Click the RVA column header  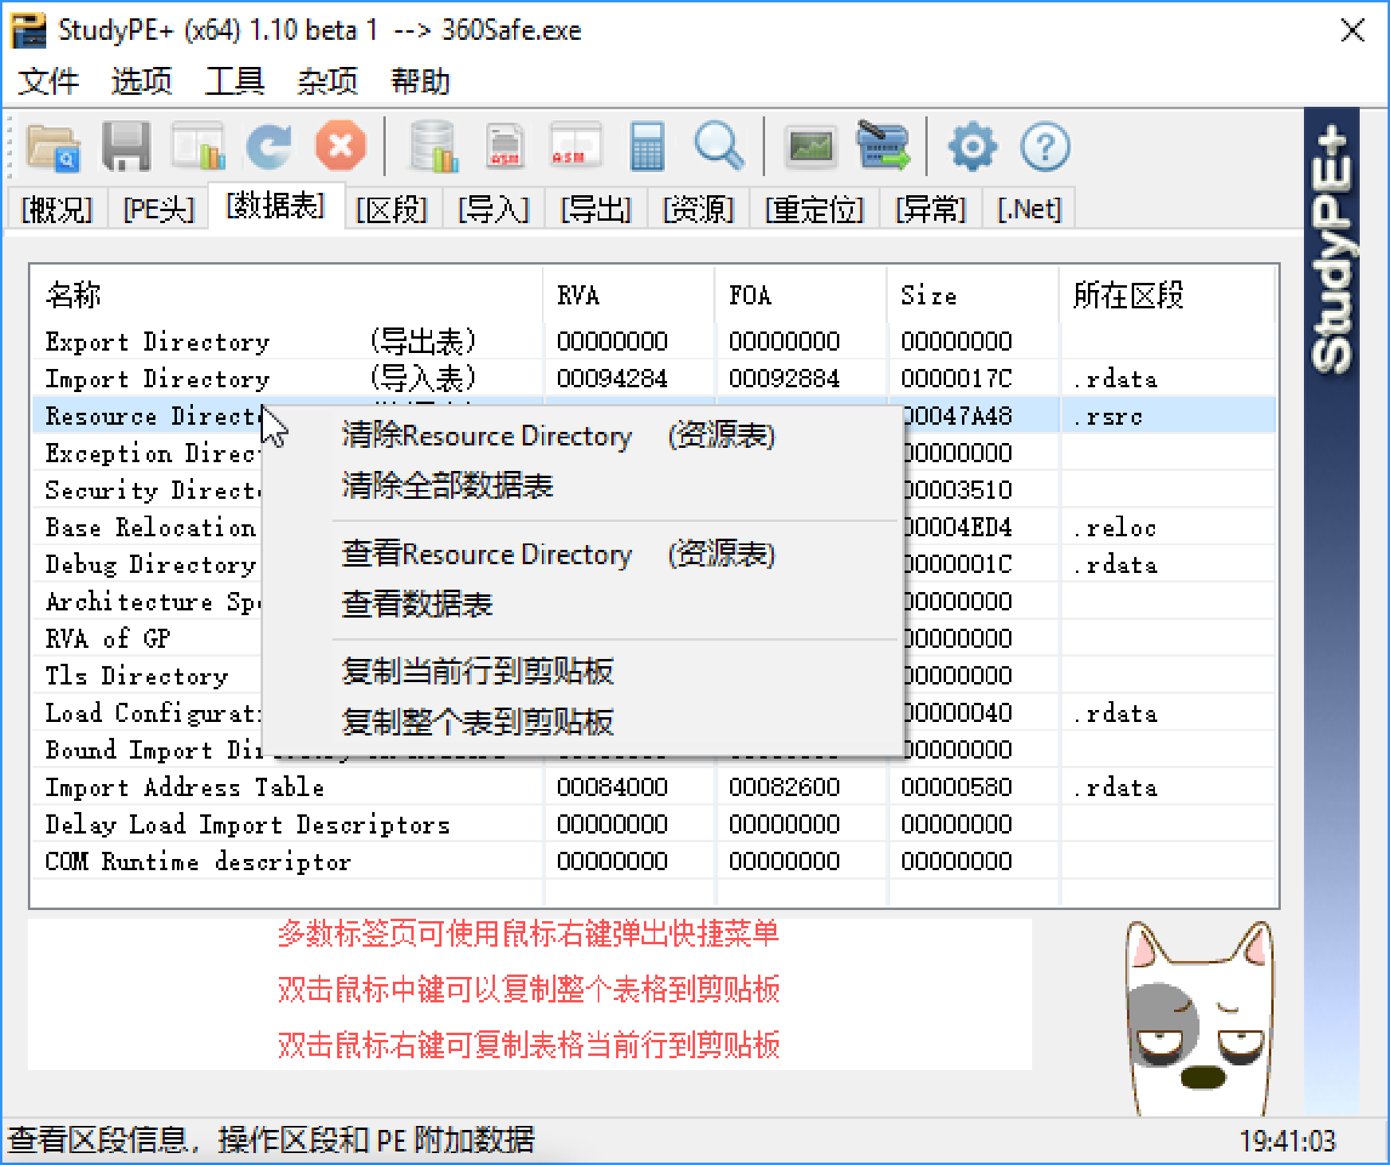629,296
